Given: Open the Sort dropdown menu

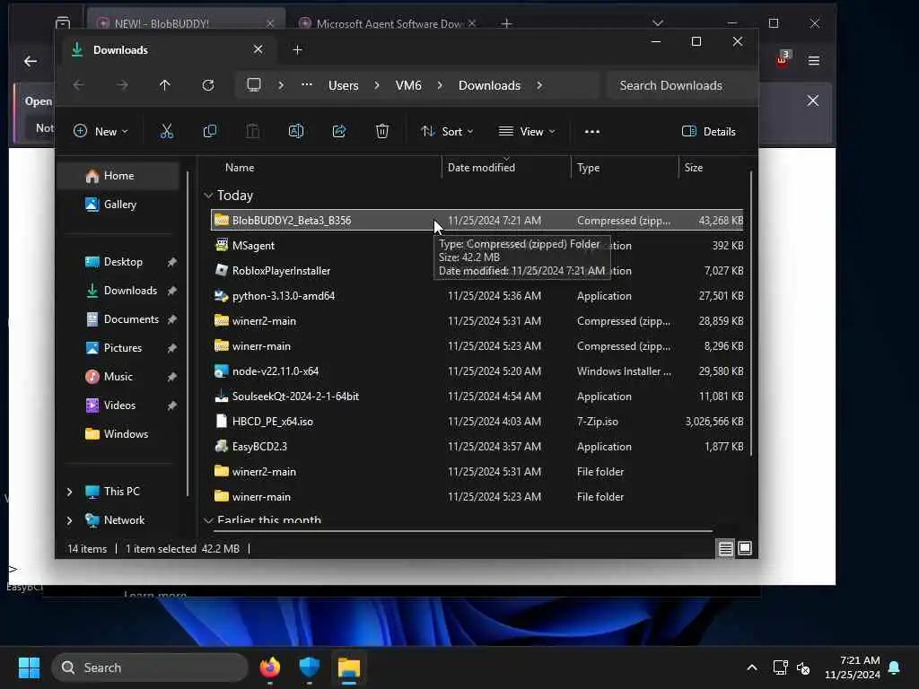Looking at the screenshot, I should [447, 131].
